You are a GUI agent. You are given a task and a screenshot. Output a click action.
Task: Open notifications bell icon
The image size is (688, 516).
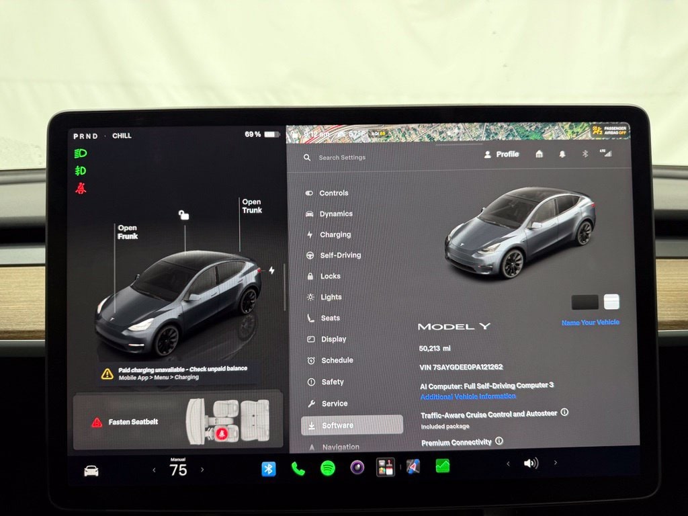pos(562,154)
